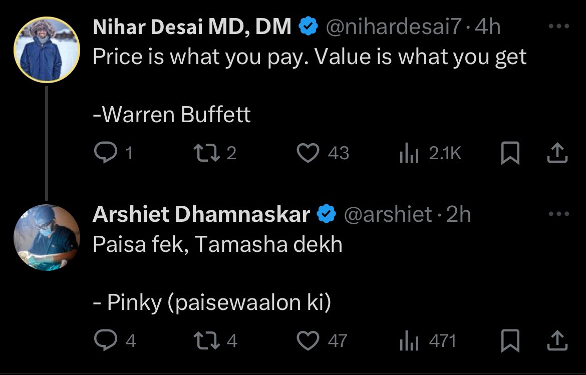
Task: Go to Nihar Desai MD, DM profile name
Action: 192,27
